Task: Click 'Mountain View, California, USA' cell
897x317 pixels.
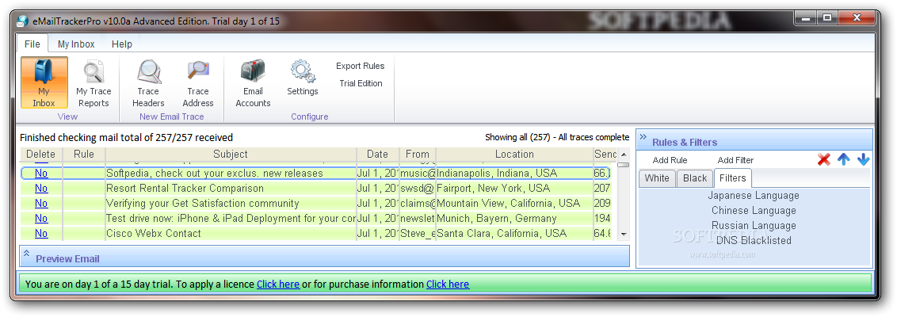Action: click(508, 203)
